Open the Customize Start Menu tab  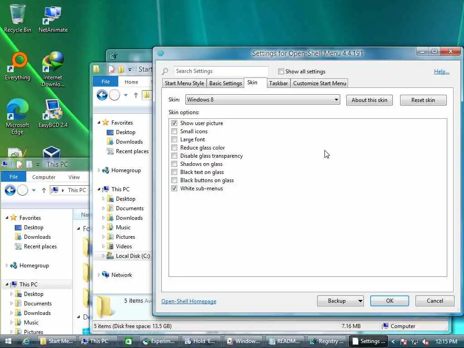coord(319,83)
